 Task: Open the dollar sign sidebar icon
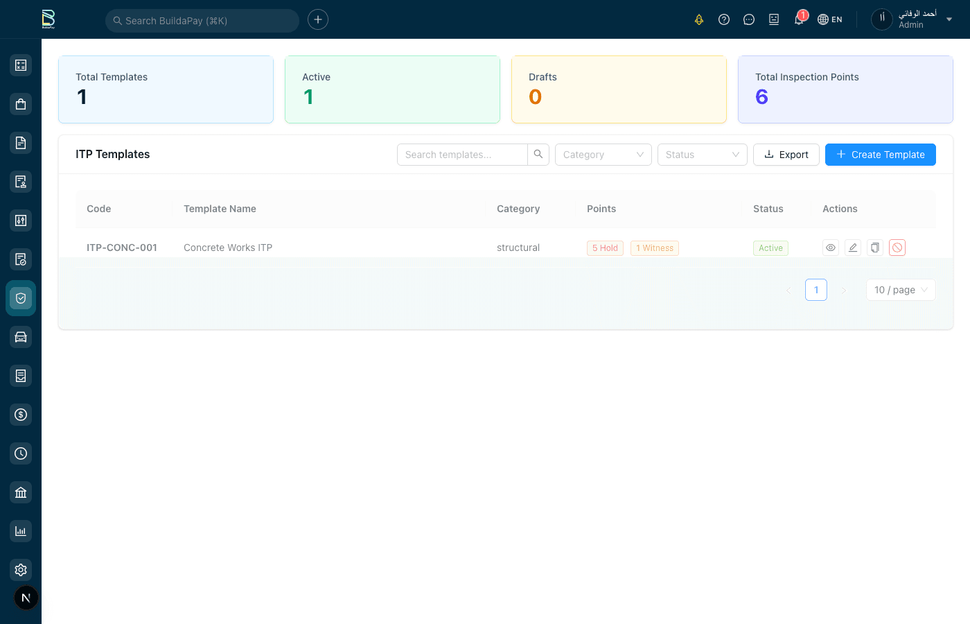point(21,415)
